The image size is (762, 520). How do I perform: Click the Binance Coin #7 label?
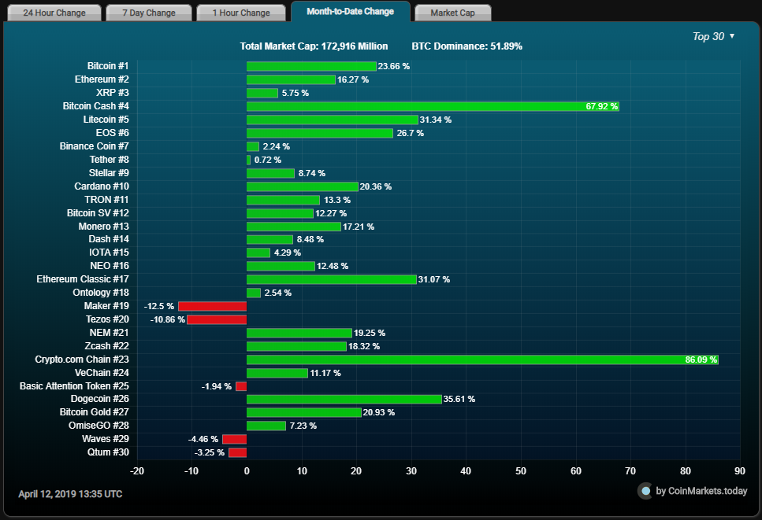tap(95, 146)
